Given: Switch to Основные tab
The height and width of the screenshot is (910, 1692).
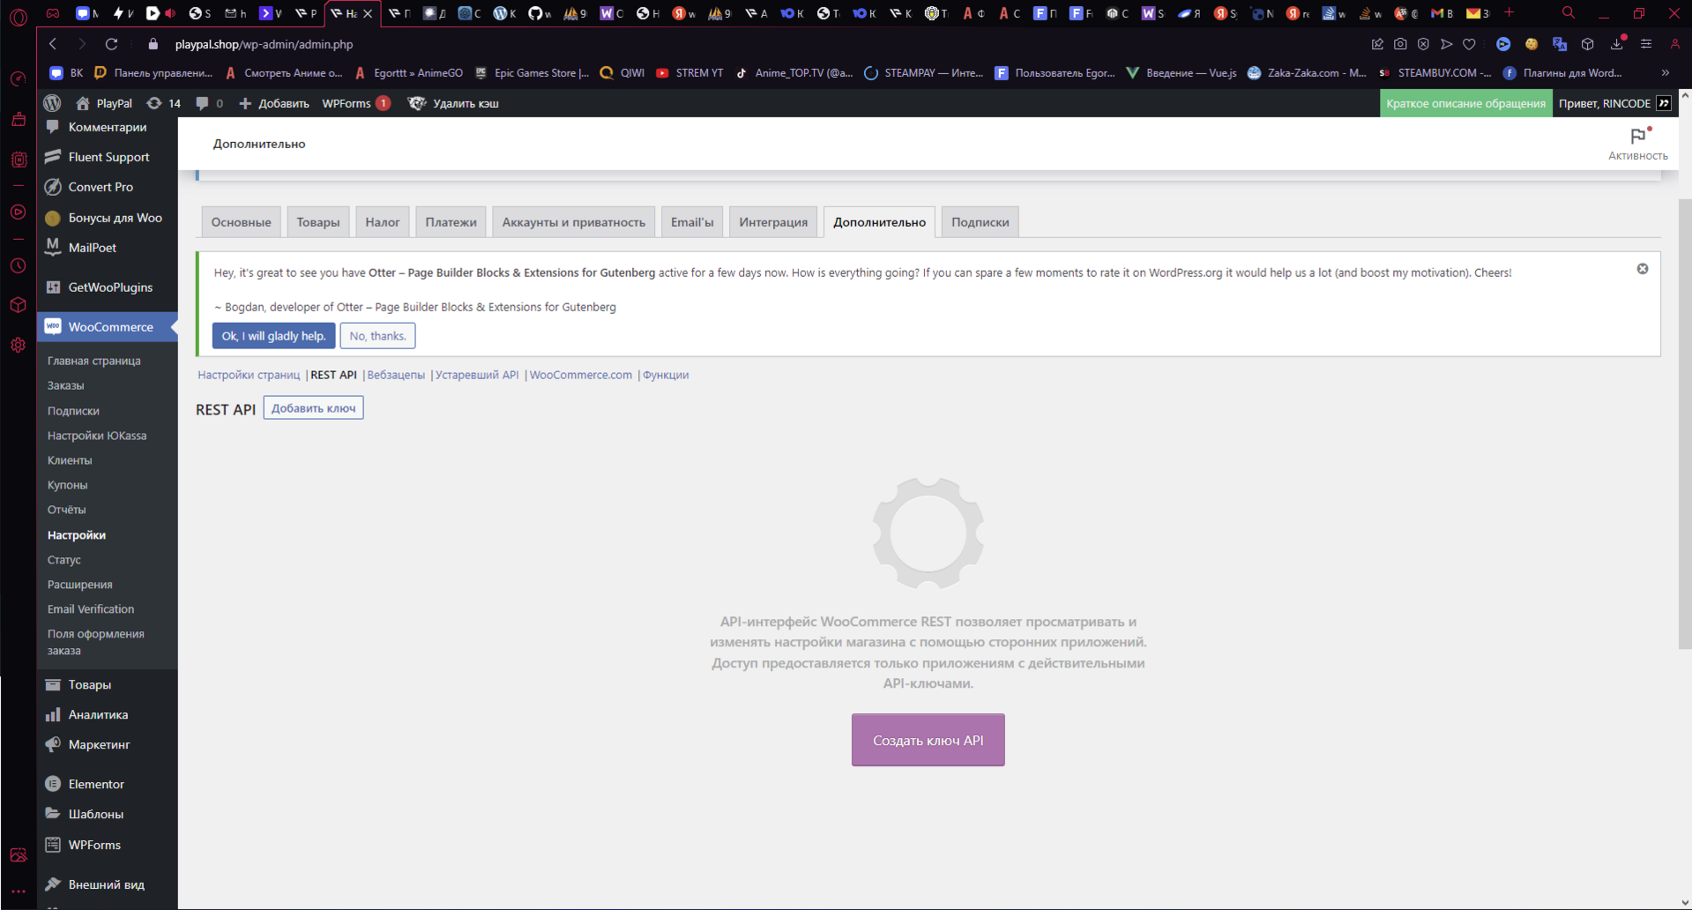Looking at the screenshot, I should pos(241,222).
